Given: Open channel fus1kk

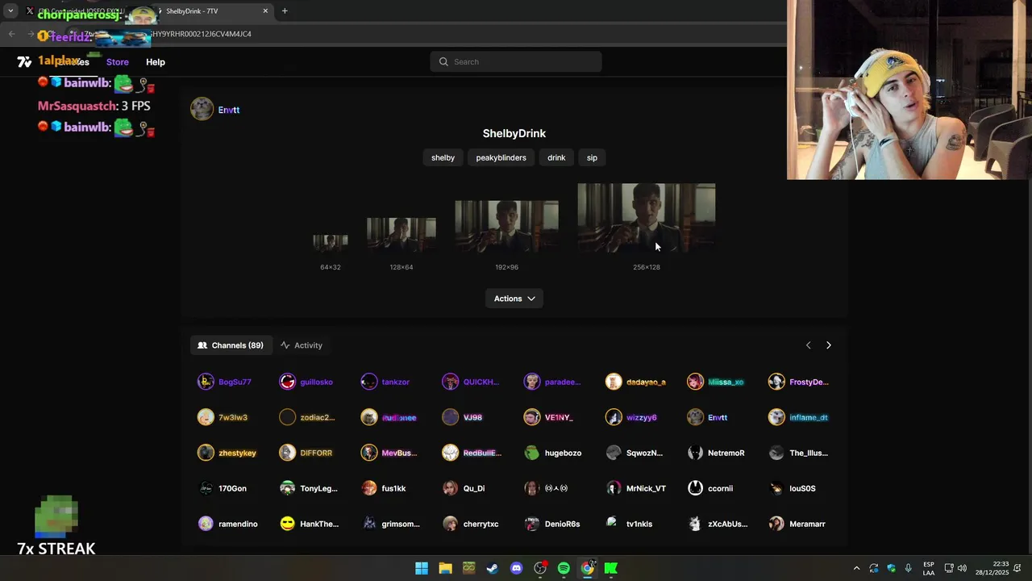Looking at the screenshot, I should click(x=383, y=488).
